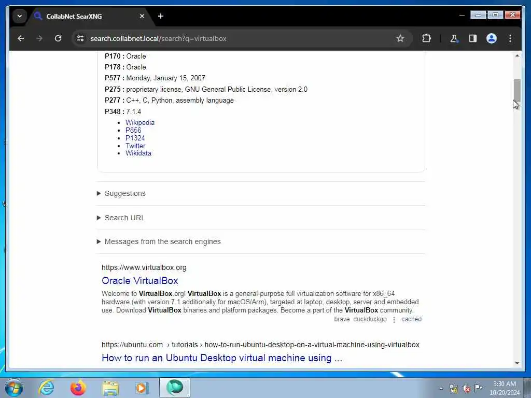
Task: Click the active browser taskbar button
Action: 175,388
